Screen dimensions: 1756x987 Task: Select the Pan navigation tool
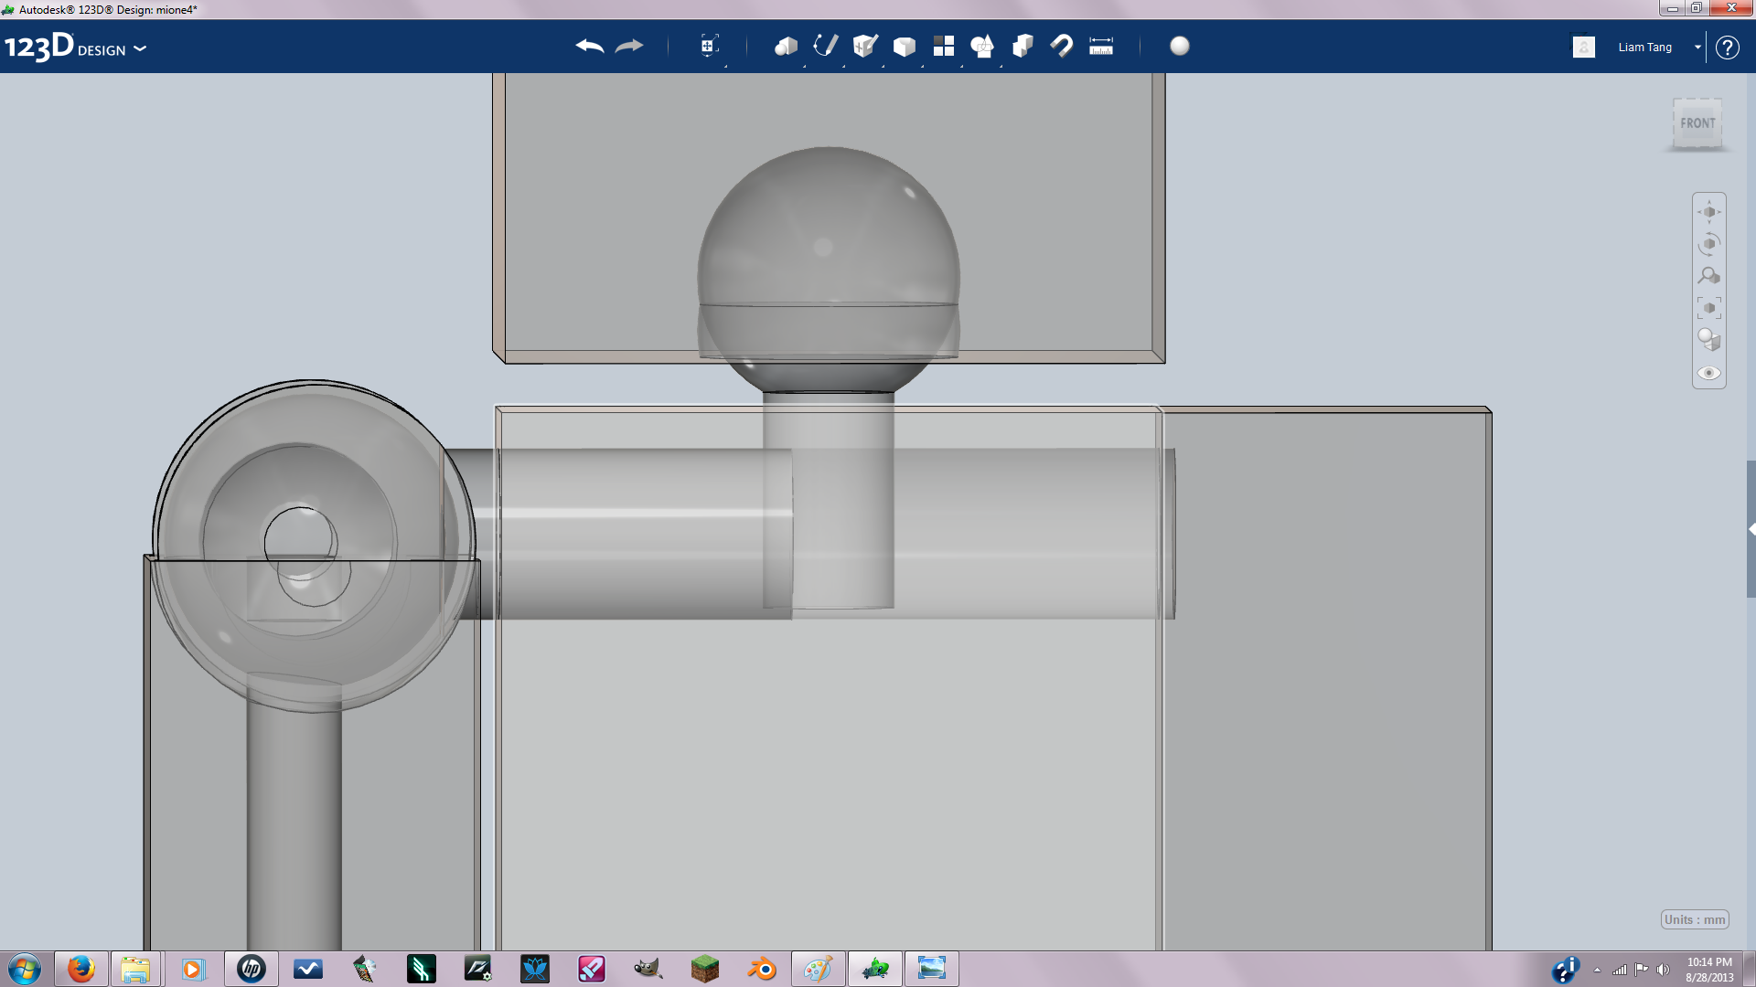[1709, 212]
